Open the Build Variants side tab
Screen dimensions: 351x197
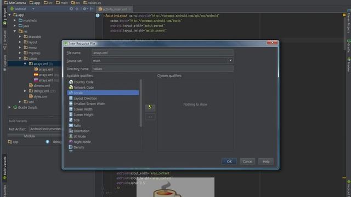coord(5,168)
